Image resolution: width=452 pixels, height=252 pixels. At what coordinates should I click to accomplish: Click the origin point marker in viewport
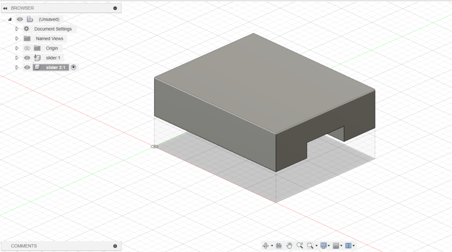tap(154, 146)
